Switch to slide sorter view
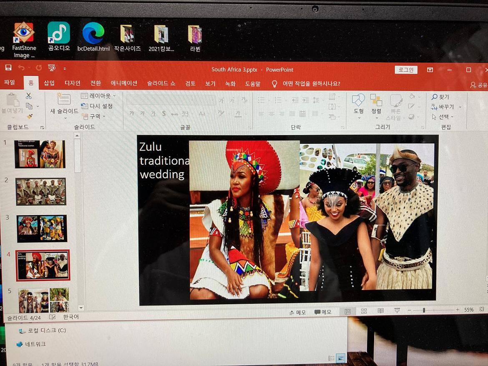This screenshot has width=488, height=366. [x=364, y=311]
